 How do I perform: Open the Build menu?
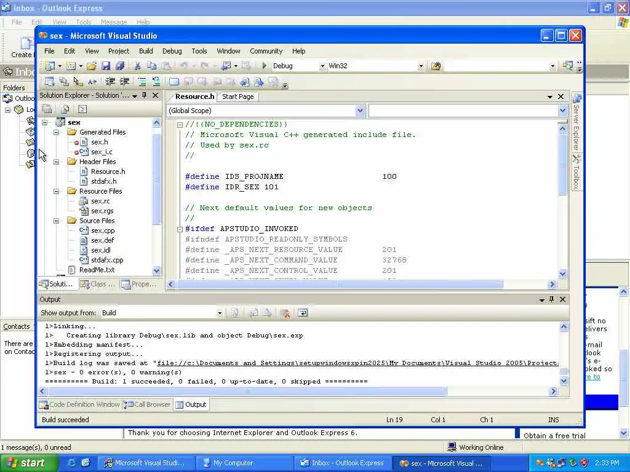click(146, 51)
